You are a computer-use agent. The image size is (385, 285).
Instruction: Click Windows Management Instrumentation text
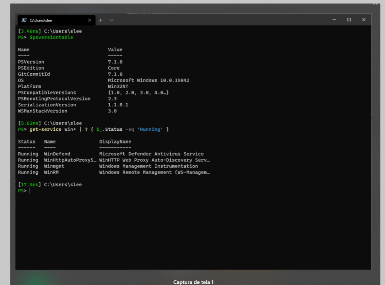(x=148, y=166)
